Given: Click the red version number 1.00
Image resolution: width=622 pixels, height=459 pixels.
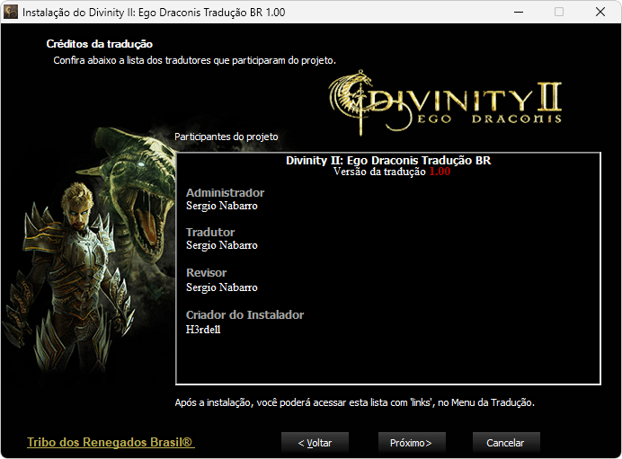Looking at the screenshot, I should pos(439,172).
